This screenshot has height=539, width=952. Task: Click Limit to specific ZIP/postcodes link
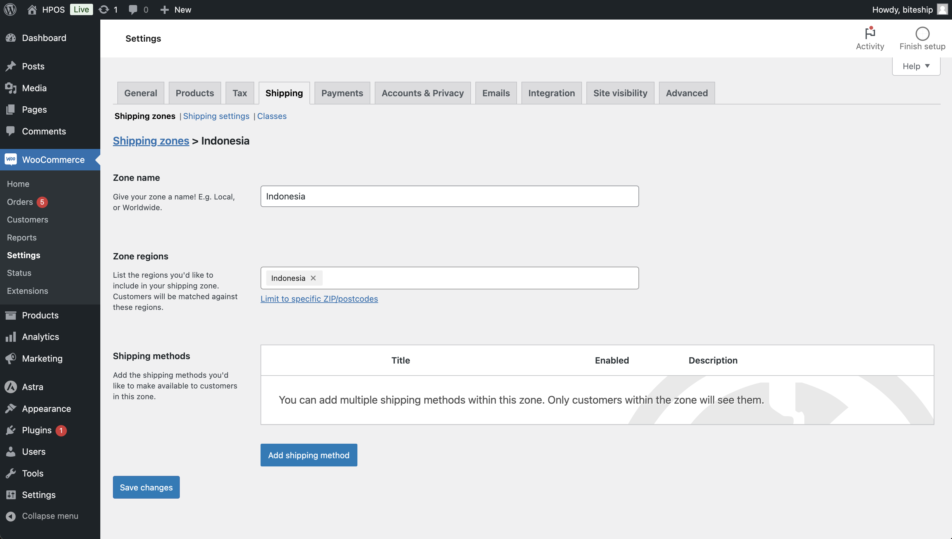[x=319, y=299]
